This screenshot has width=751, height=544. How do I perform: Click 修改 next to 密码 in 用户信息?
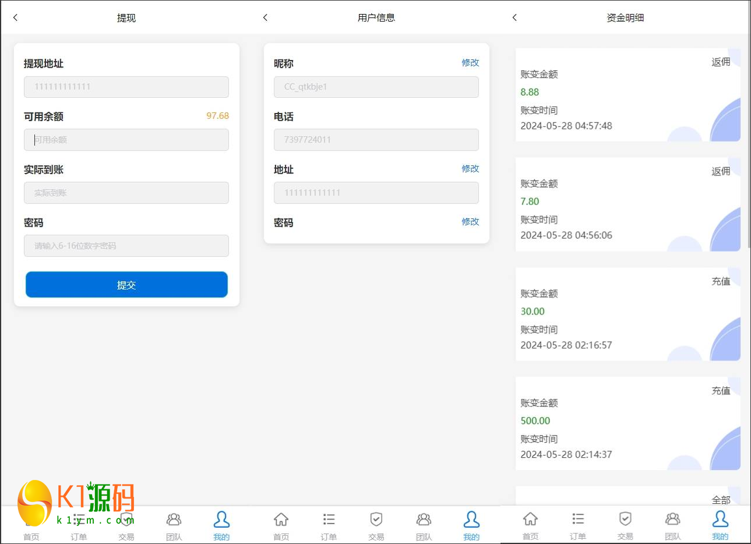(470, 221)
